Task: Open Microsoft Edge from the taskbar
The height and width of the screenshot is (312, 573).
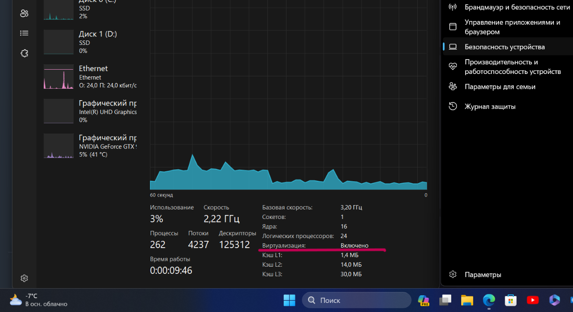Action: (x=489, y=300)
